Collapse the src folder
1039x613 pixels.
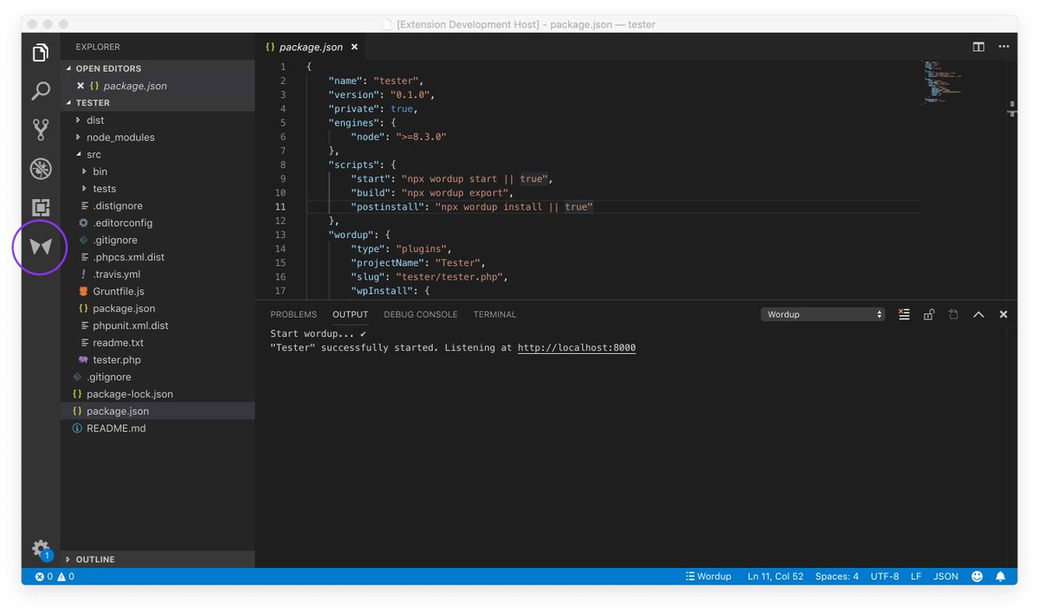click(94, 154)
